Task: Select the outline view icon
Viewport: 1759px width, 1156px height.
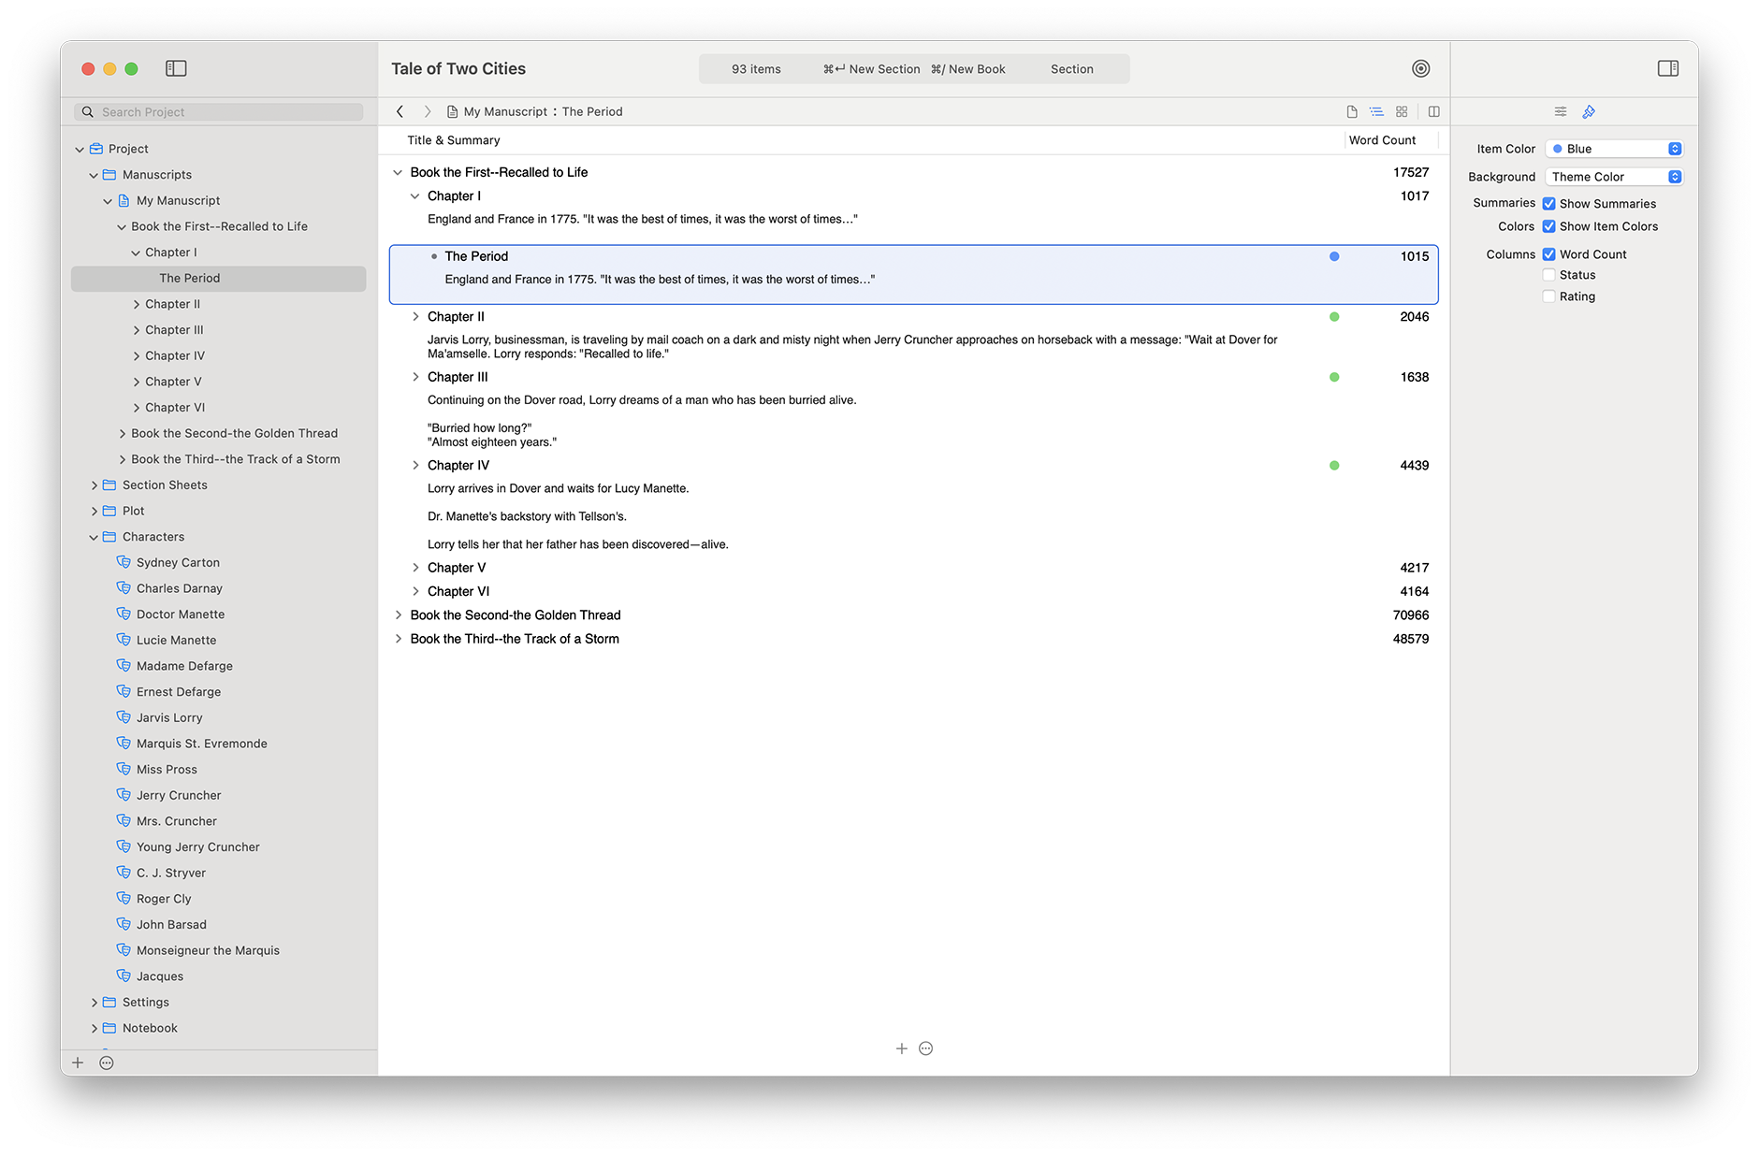Action: [x=1376, y=110]
